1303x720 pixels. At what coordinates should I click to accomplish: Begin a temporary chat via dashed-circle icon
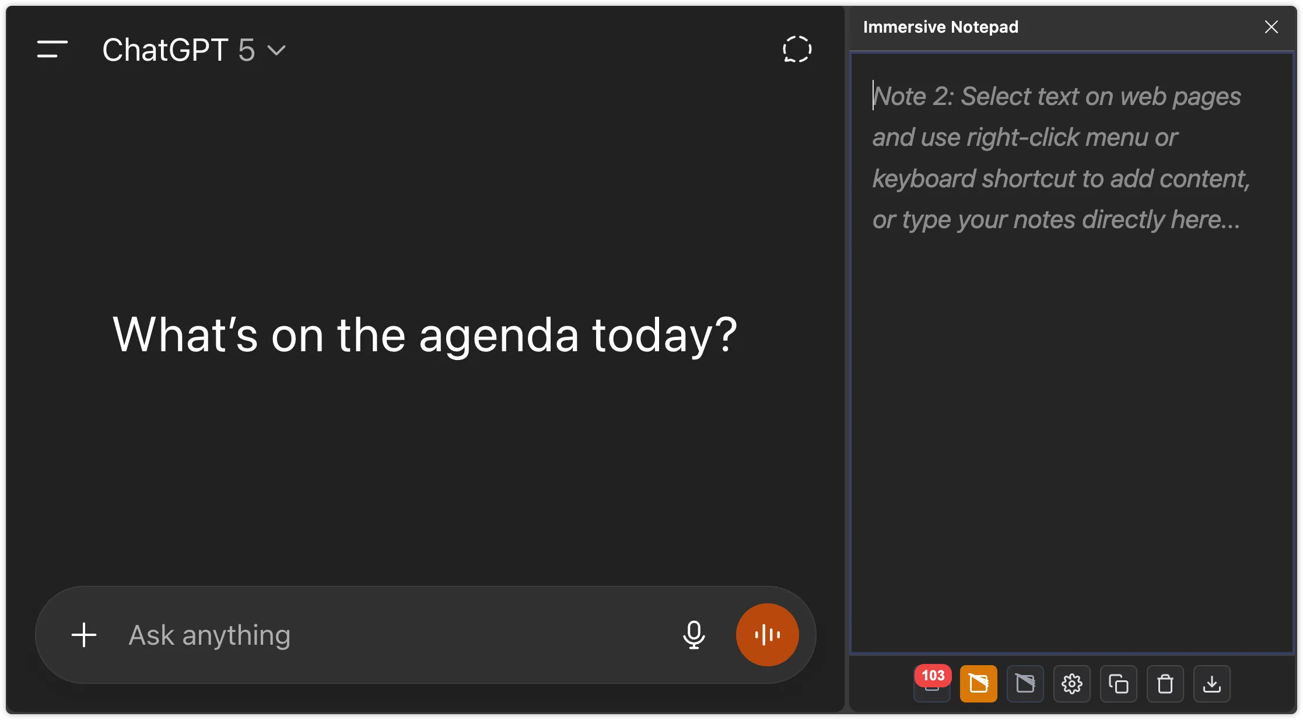tap(797, 49)
